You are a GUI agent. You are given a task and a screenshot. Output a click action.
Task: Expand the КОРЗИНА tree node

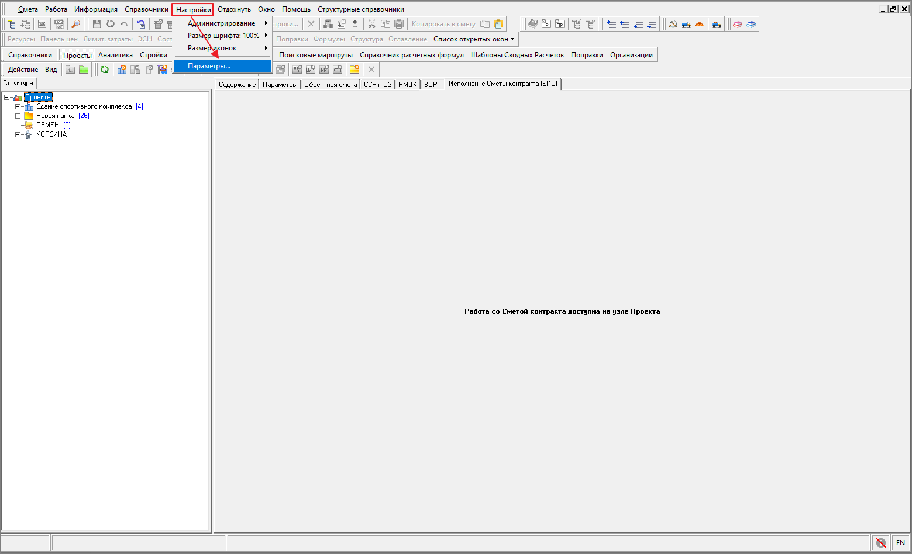click(18, 134)
